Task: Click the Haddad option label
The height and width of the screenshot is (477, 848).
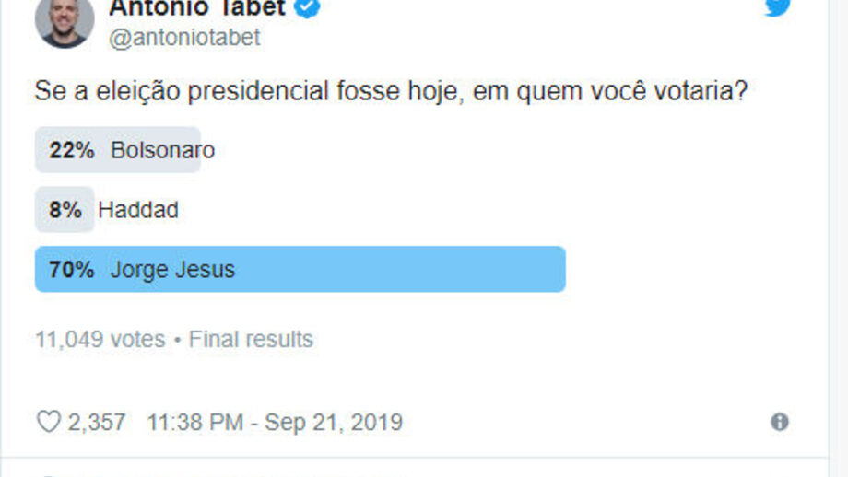Action: 138,210
